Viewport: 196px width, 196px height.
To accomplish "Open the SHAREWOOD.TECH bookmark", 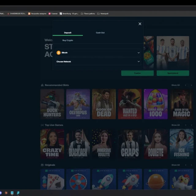I will (x=17, y=13).
